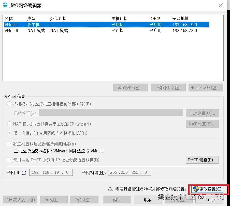Click 移除网络(O) button
230x206 pixels.
coord(168,88)
